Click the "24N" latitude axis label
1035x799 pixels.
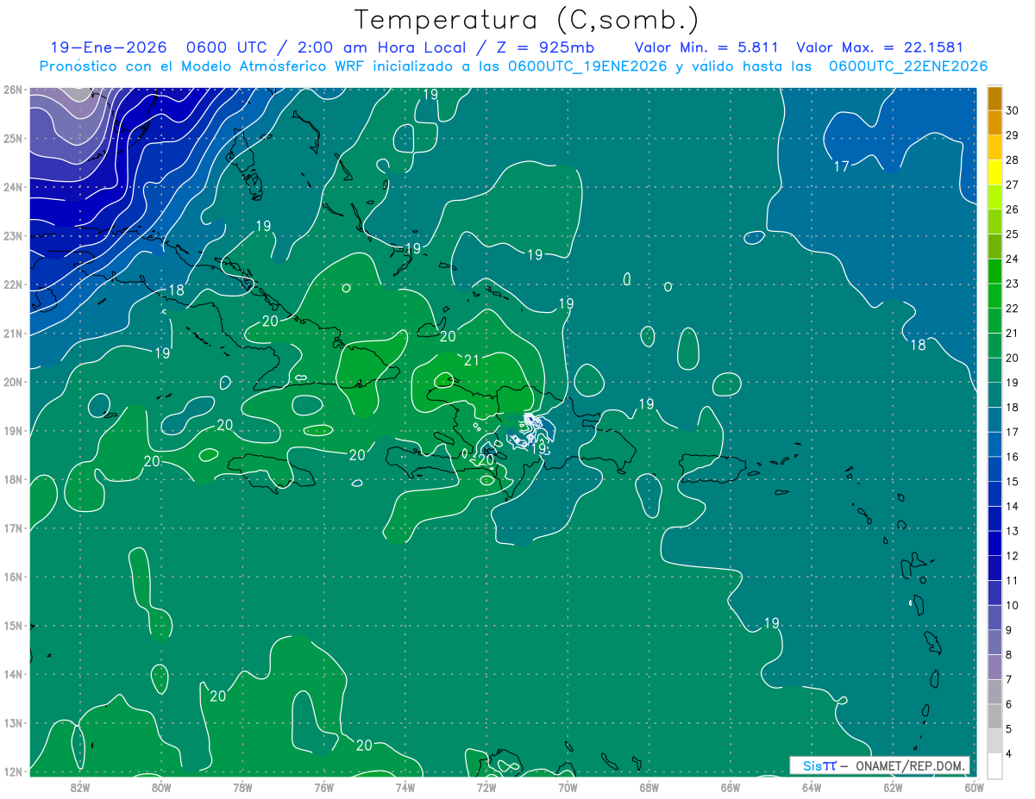click(13, 187)
